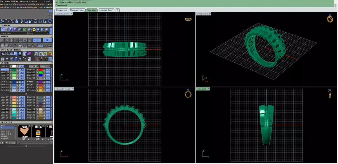Image resolution: width=338 pixels, height=164 pixels.
Task: Click the ring icon in Through Finger viewport corner
Action: pyautogui.click(x=188, y=94)
